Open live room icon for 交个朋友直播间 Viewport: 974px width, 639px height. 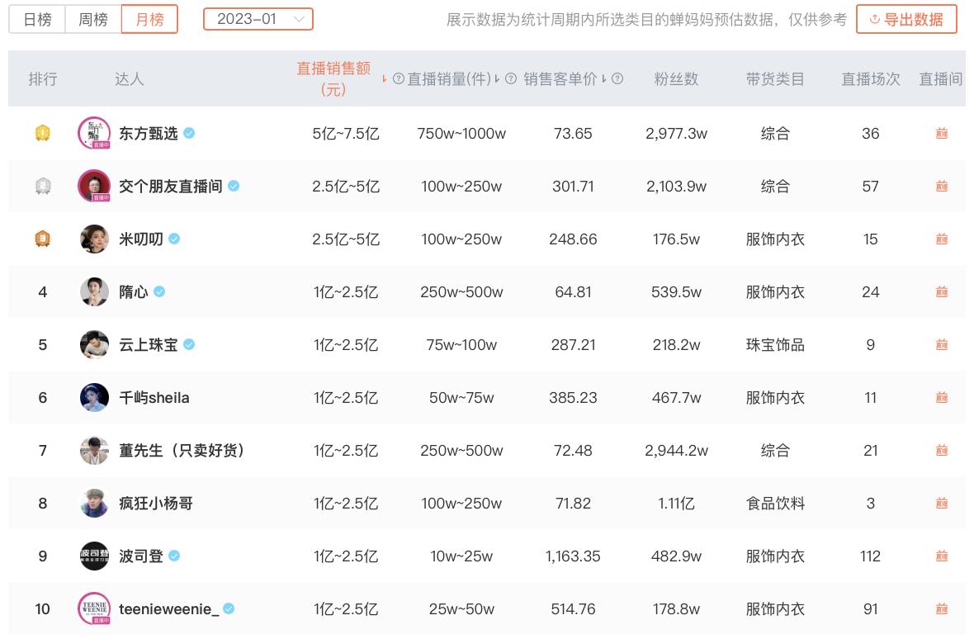point(942,186)
